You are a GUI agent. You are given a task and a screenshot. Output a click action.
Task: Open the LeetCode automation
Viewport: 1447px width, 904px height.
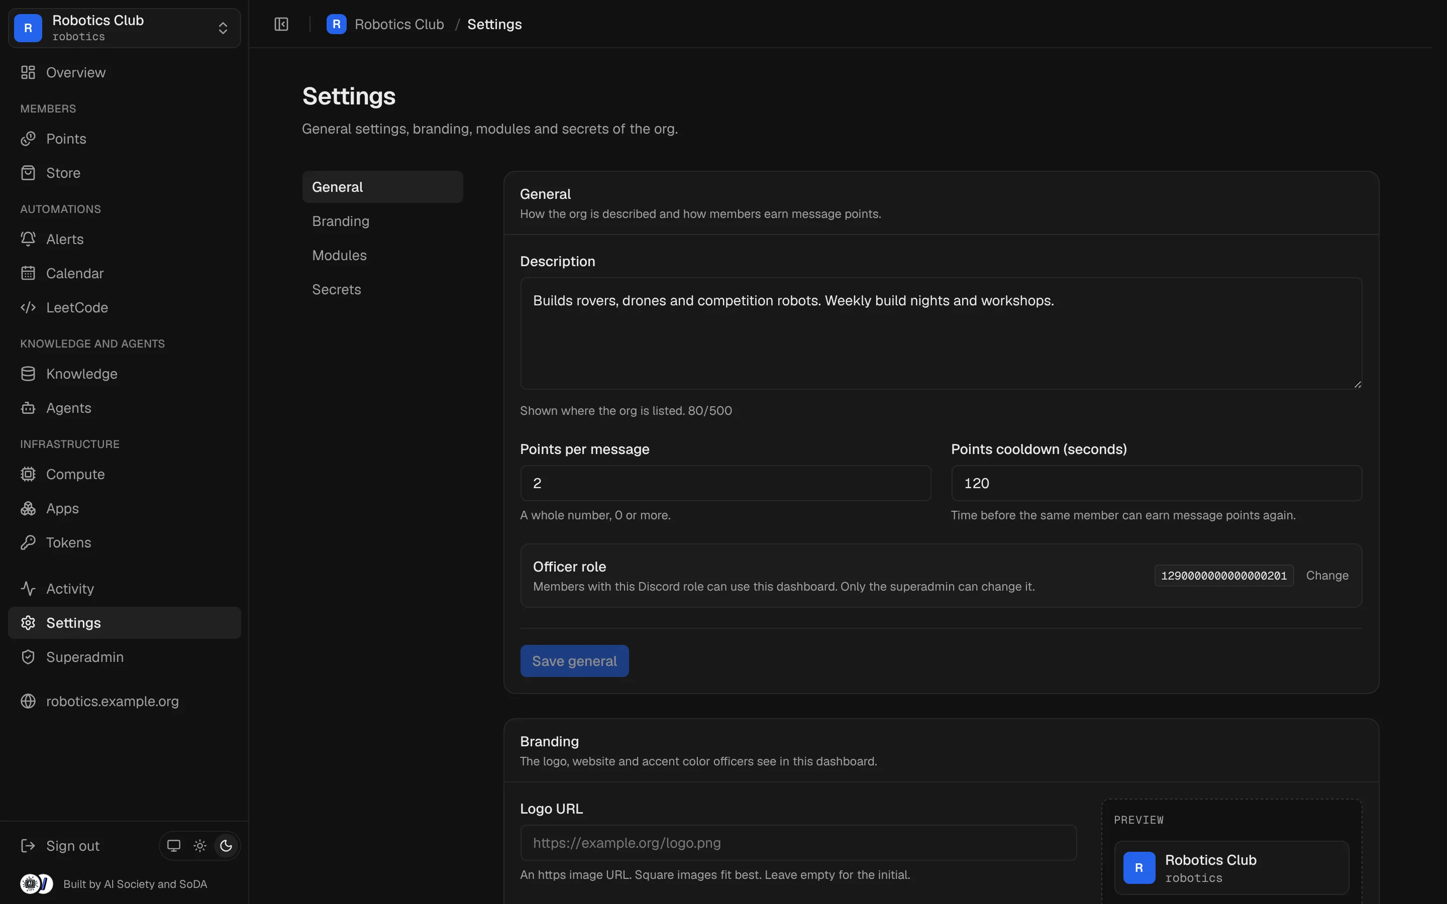pyautogui.click(x=125, y=307)
